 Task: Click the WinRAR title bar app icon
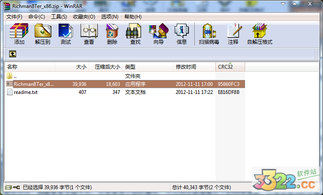click(7, 6)
